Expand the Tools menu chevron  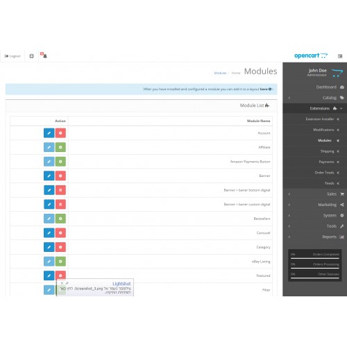tap(289, 226)
